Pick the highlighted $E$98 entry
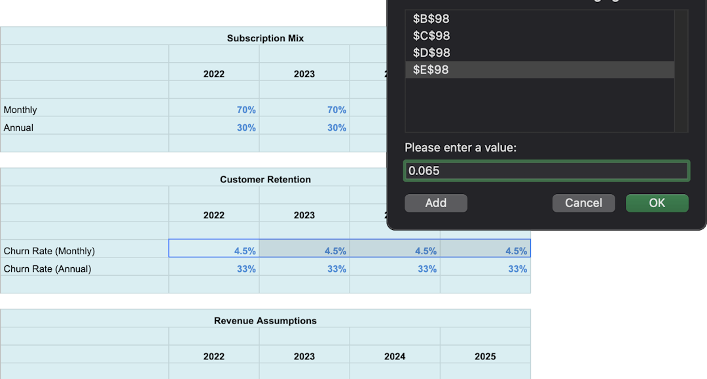 pos(431,70)
